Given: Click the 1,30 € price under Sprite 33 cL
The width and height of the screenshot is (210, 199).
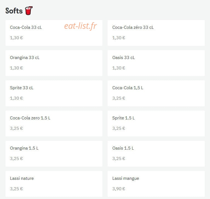Looking at the screenshot, I should pos(16,98).
